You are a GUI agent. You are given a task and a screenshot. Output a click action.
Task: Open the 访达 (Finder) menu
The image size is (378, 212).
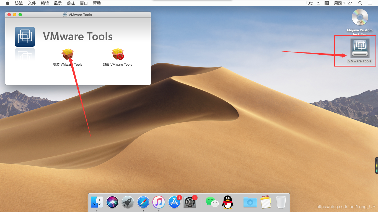pos(19,3)
